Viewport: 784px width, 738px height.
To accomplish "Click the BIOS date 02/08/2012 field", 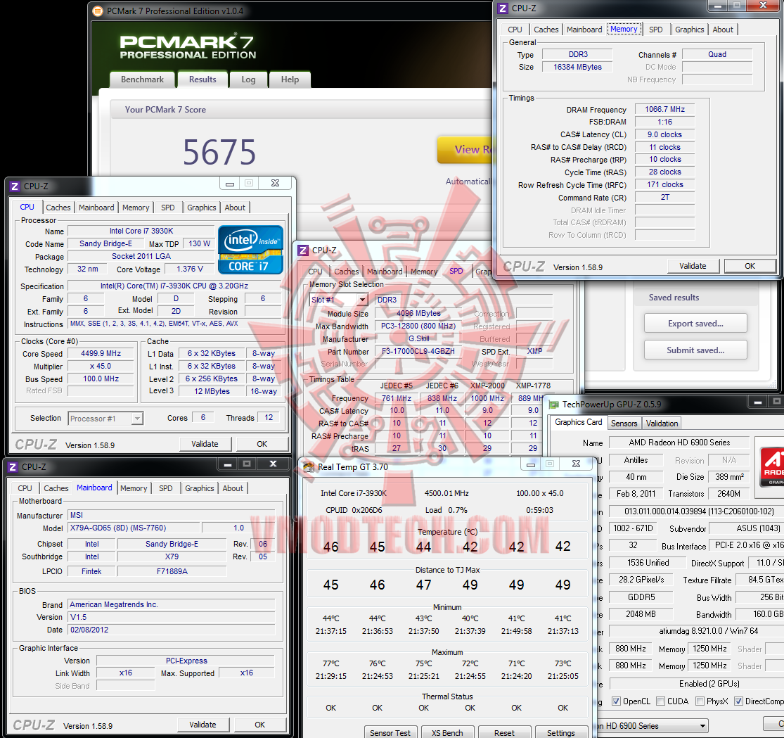I will coord(172,630).
